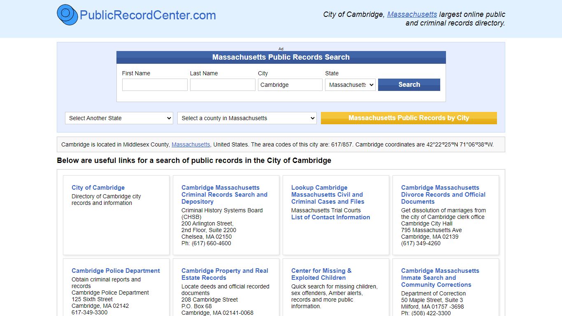562x316 pixels.
Task: Open Cambridge Massachusetts Inmate Search and Community Corrections
Action: pos(440,278)
